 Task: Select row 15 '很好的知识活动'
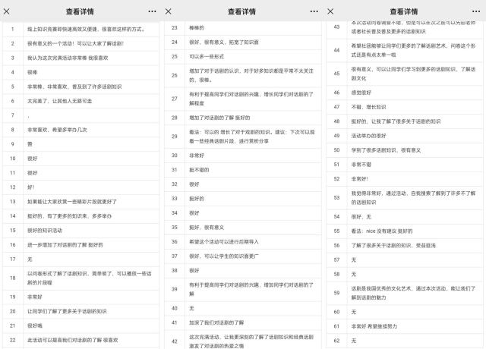point(45,231)
